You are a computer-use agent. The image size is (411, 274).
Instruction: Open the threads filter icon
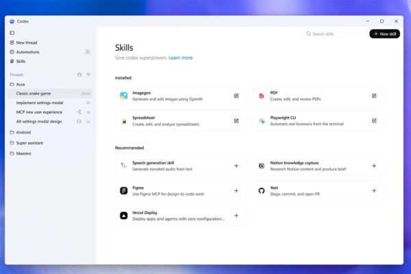88,75
